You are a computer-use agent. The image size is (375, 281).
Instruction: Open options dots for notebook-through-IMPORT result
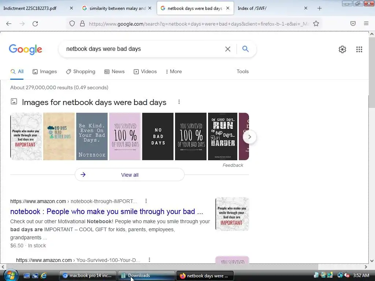(x=146, y=201)
